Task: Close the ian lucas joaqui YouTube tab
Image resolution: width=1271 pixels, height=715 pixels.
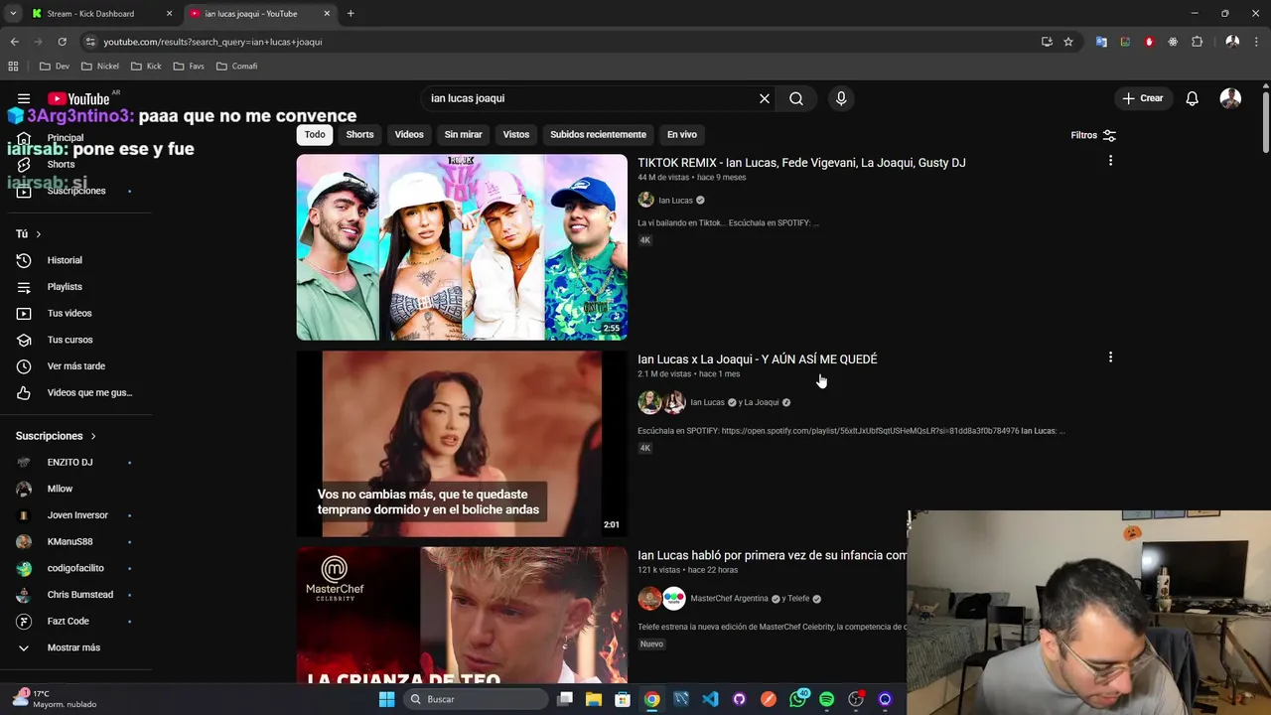Action: (x=327, y=14)
